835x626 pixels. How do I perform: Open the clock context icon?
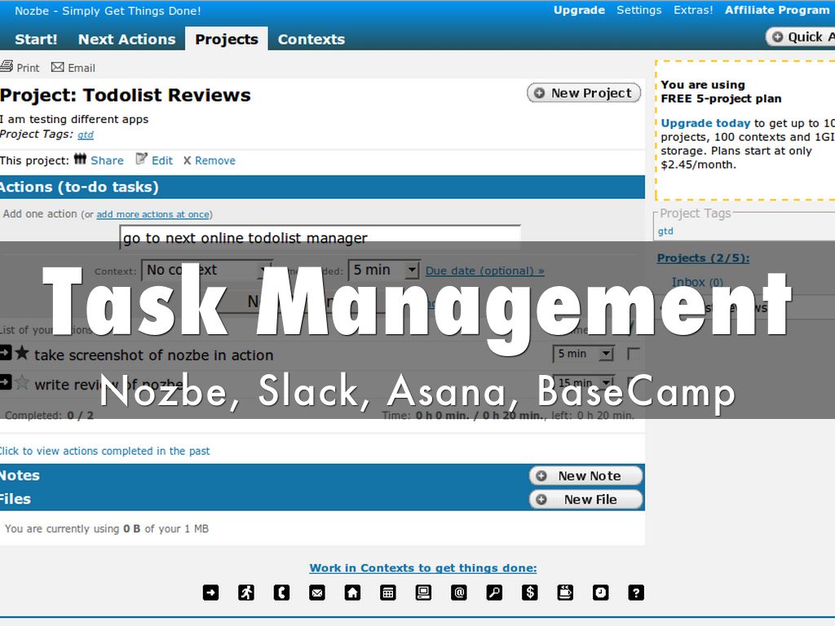601,593
